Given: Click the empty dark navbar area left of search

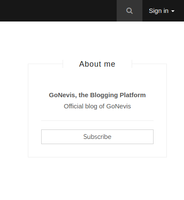Looking at the screenshot, I should [x=58, y=11].
